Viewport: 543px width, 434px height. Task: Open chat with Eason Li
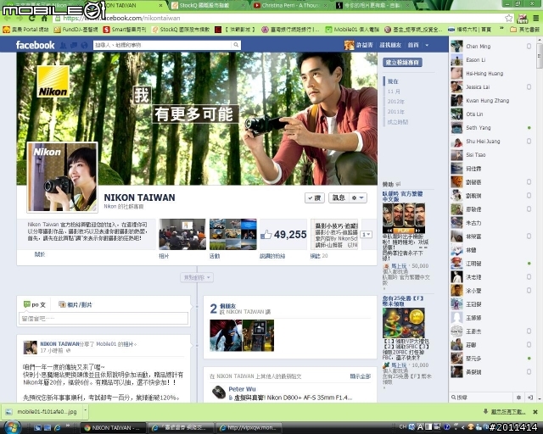pos(492,60)
